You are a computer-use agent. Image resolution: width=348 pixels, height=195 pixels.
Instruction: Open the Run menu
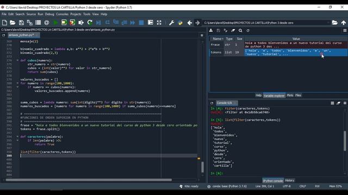[40, 14]
